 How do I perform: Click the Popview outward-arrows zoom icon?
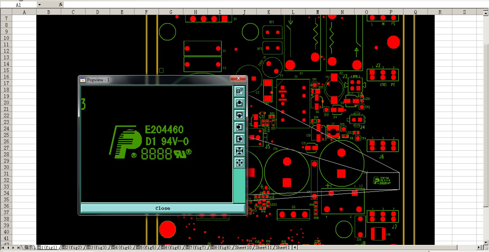(239, 163)
